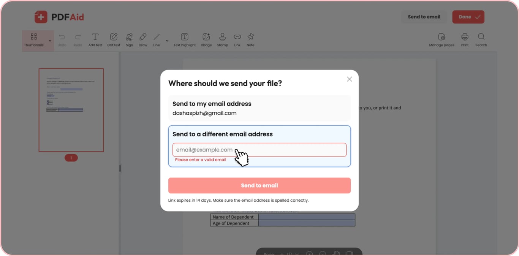Click the red Done button
The image size is (519, 256).
[468, 17]
